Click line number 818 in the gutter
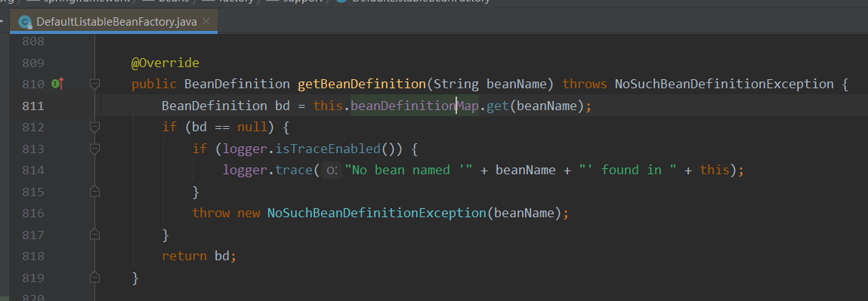This screenshot has height=301, width=868. pos(34,256)
